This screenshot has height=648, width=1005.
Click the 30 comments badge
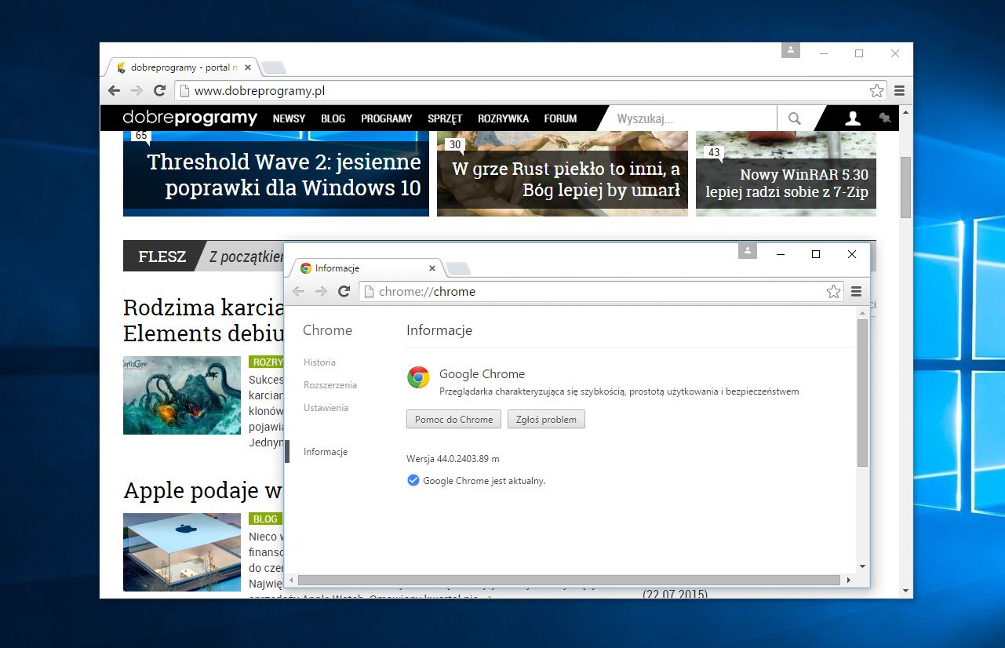455,144
